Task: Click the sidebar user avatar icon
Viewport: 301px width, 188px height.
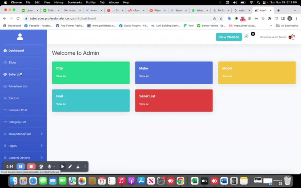Action: tap(20, 37)
